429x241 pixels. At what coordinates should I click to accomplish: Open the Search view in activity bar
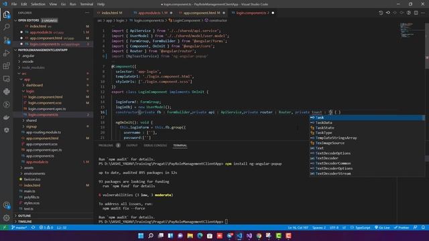pos(6,27)
